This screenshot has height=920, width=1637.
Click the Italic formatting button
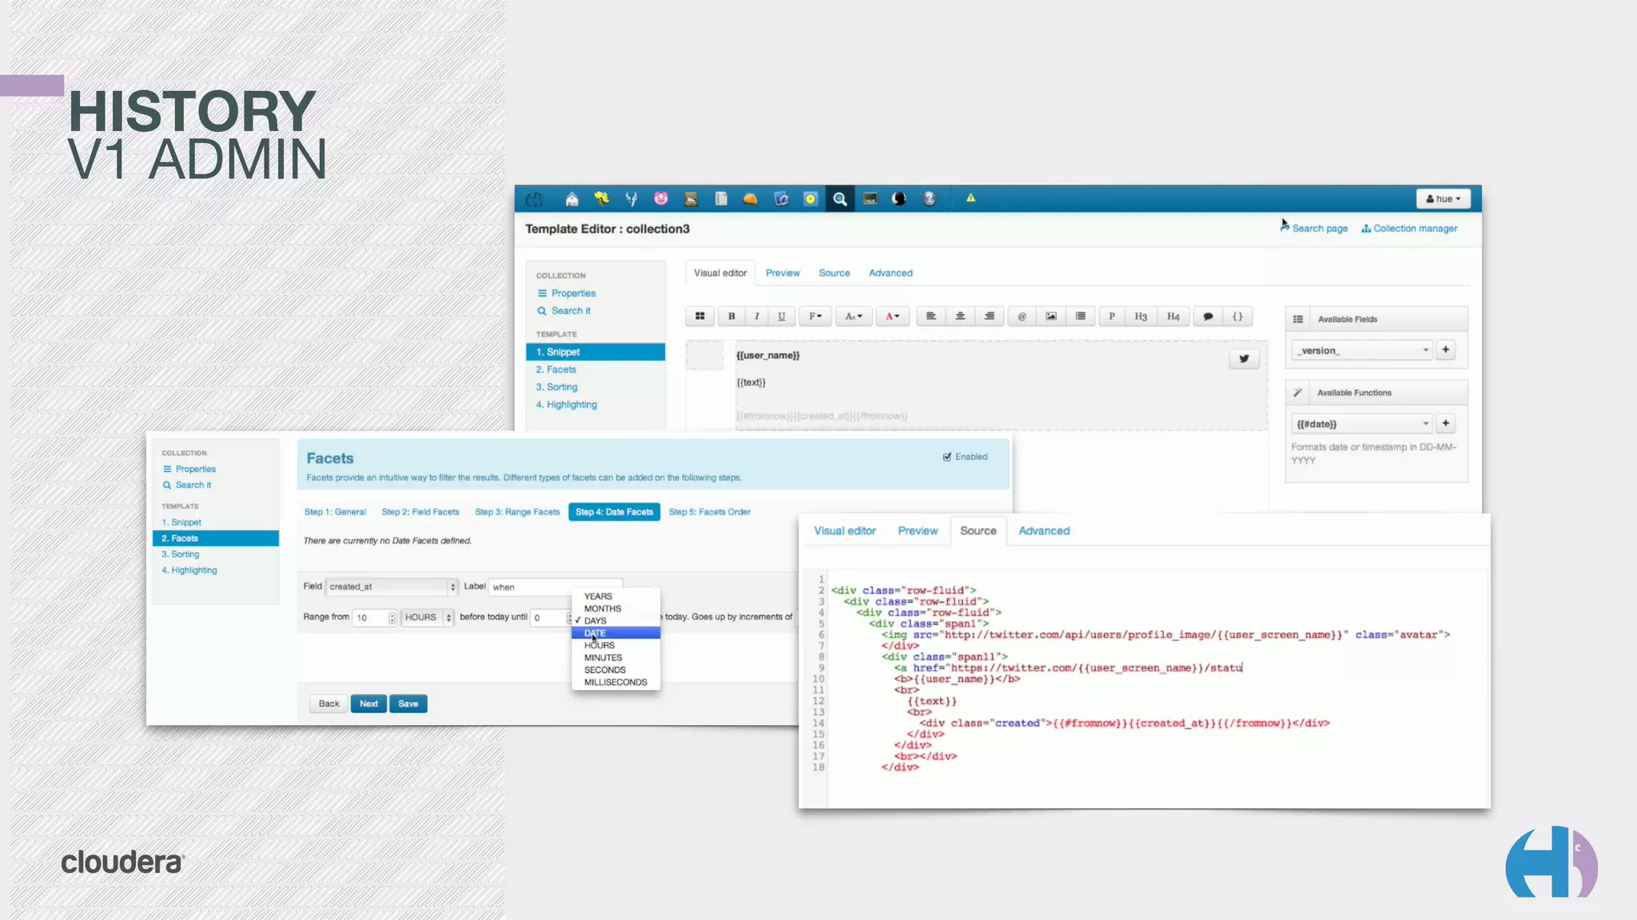click(x=756, y=316)
